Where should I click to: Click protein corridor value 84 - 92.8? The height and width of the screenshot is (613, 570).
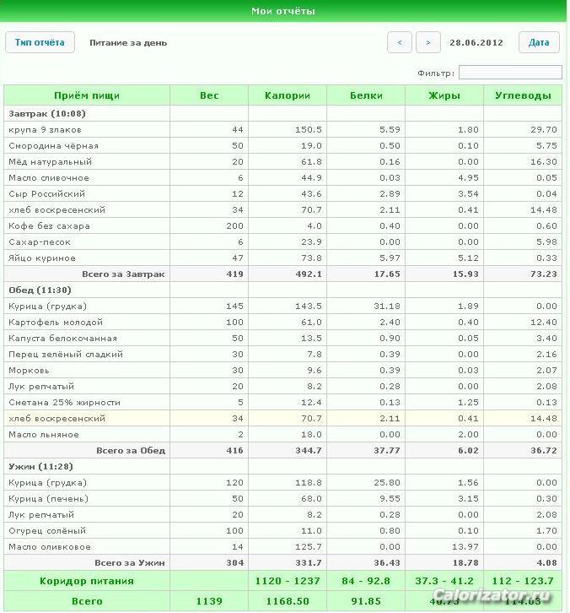pos(366,581)
